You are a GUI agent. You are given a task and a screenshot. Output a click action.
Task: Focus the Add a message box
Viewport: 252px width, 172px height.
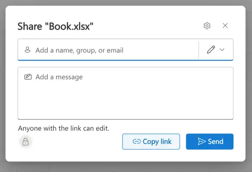pos(125,93)
